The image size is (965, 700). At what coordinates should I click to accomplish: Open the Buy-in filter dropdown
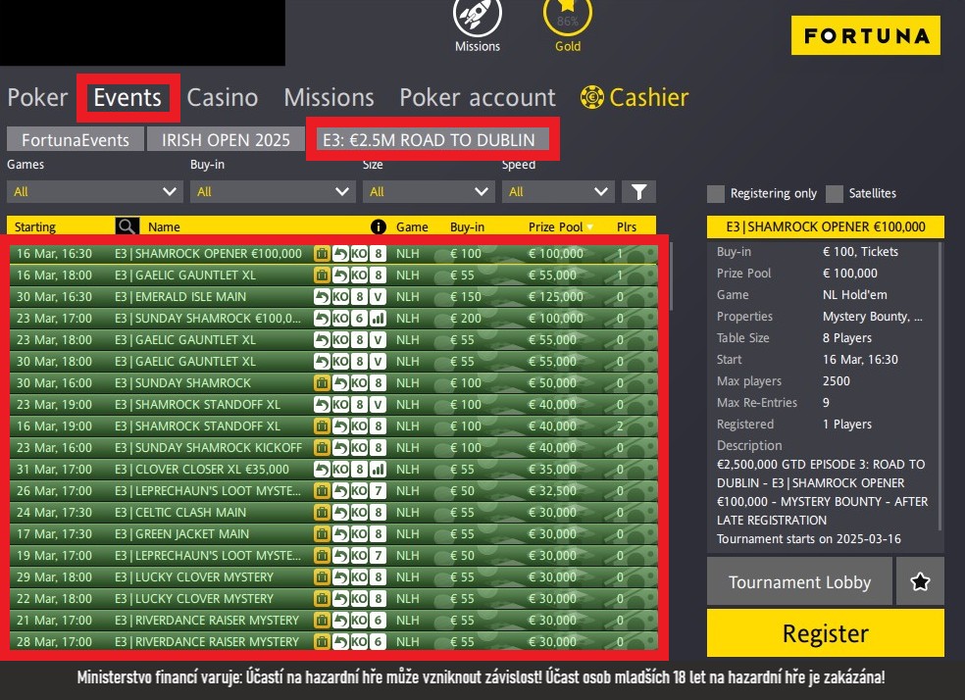[273, 192]
